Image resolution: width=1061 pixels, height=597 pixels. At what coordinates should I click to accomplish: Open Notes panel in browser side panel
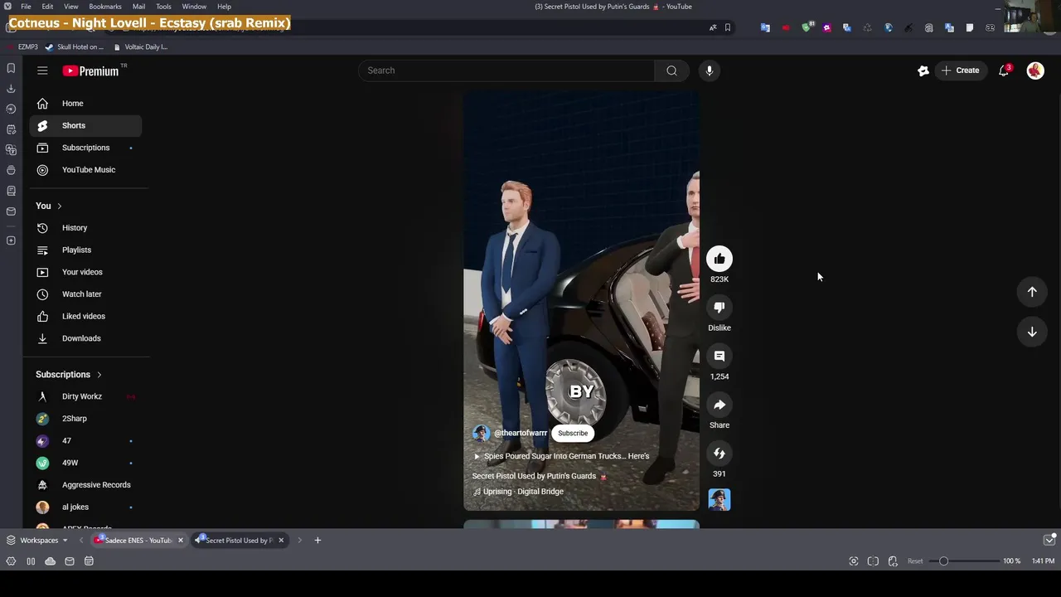point(11,129)
